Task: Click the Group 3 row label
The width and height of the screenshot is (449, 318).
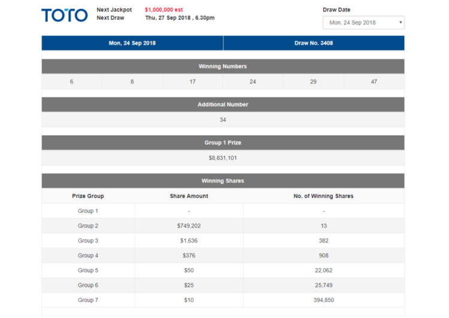Action: 88,241
